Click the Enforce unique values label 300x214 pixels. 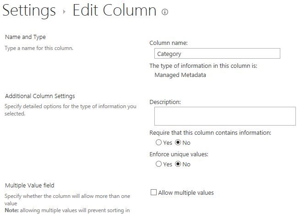click(179, 154)
